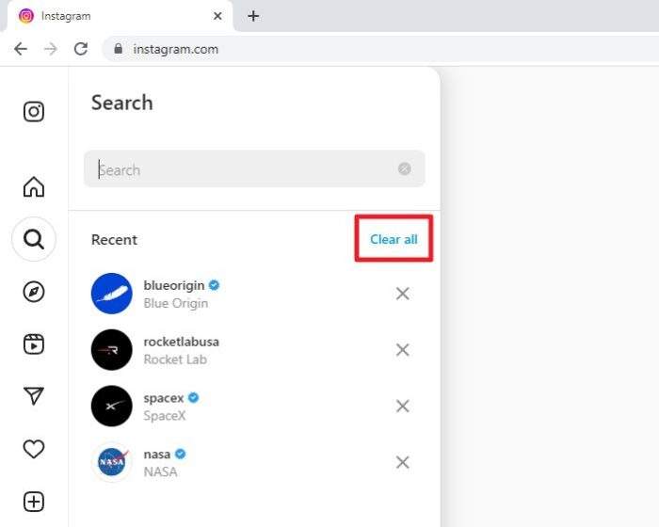
Task: Select the Instagram browser tab
Action: click(120, 16)
